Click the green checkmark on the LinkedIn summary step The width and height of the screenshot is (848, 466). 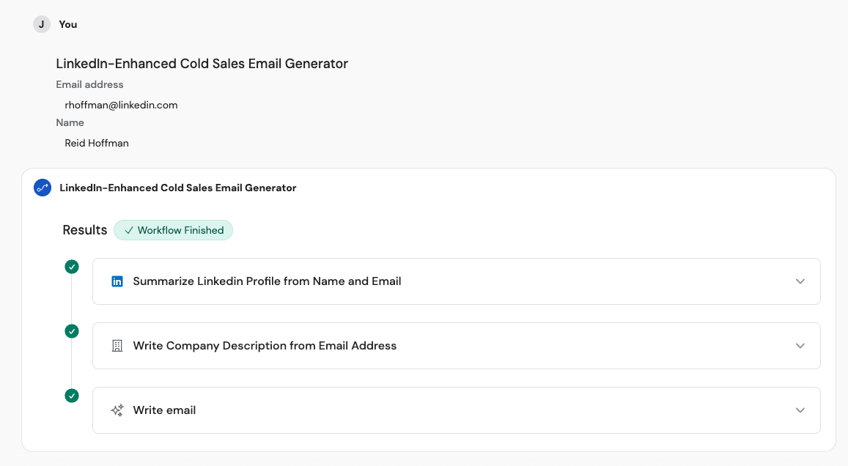click(x=71, y=267)
